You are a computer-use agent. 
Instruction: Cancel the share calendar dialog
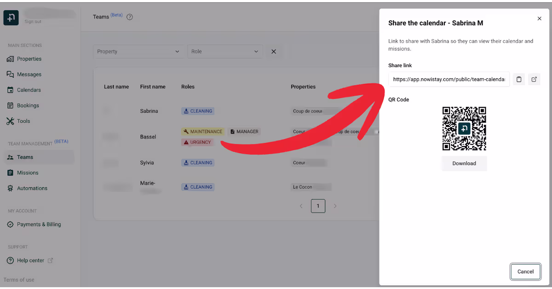pos(525,272)
